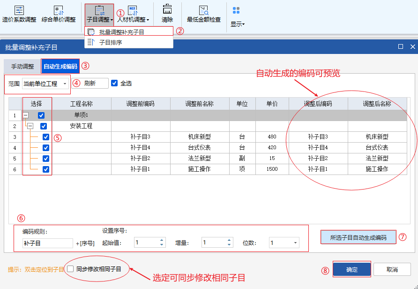
Task: Uncheck checkbox for 补子目2 法兰新型 row
Action: point(46,159)
